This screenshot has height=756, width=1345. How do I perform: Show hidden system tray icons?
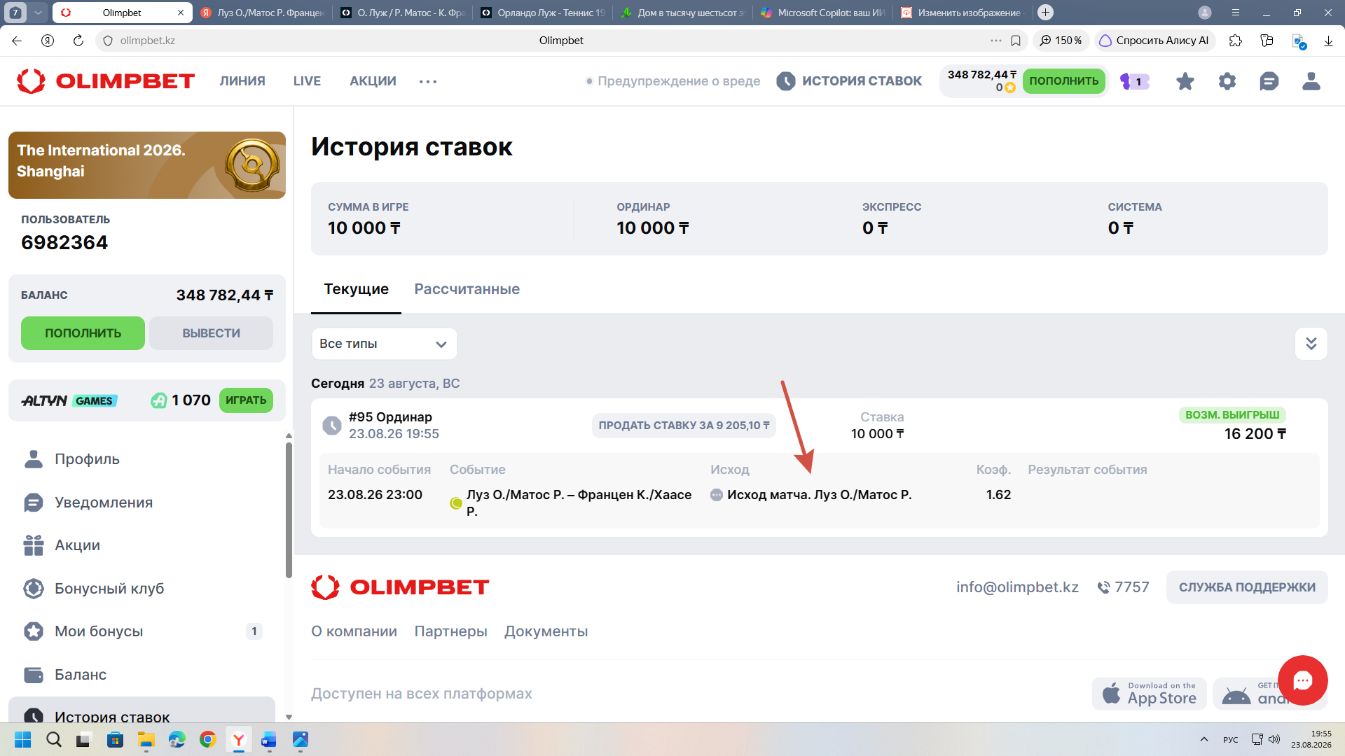pyautogui.click(x=1203, y=739)
